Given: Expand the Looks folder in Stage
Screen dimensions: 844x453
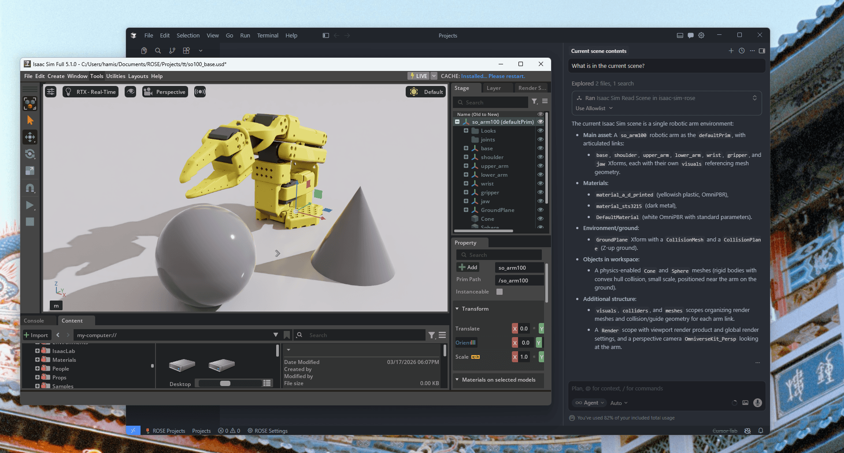Looking at the screenshot, I should 466,130.
